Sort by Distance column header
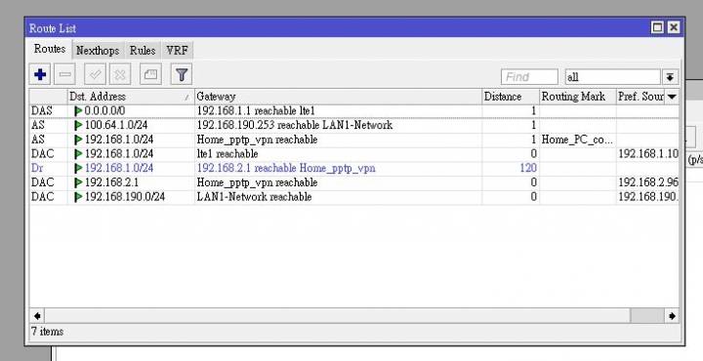The image size is (703, 361). point(511,97)
